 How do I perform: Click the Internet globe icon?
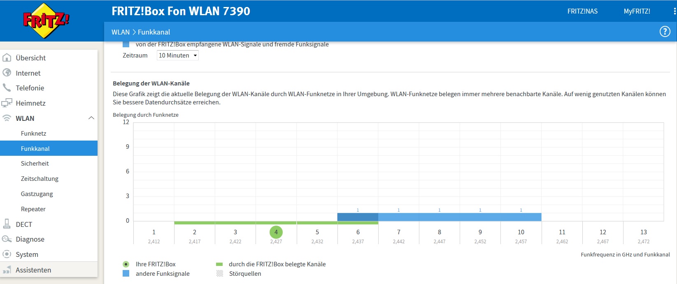[7, 73]
